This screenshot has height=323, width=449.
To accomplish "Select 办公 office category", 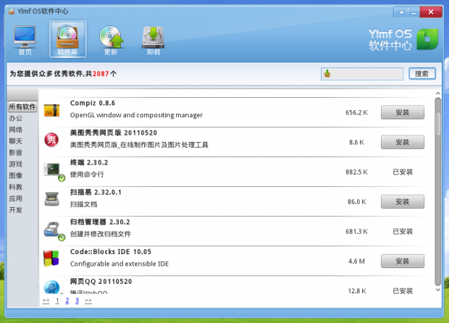I will (15, 118).
